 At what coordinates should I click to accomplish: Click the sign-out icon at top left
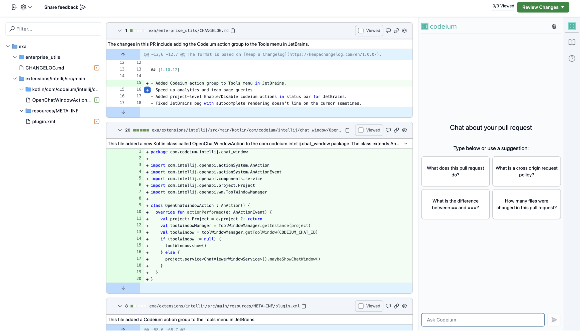click(14, 7)
